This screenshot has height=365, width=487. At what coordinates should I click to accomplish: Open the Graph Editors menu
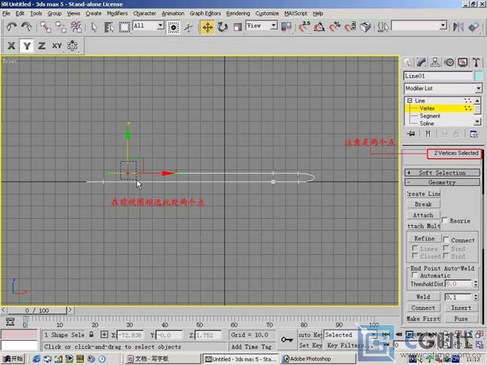point(205,14)
